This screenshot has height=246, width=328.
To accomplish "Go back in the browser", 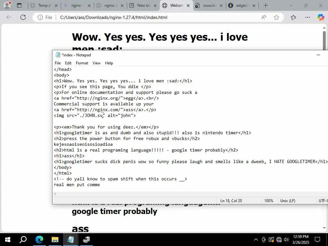I will point(9,17).
